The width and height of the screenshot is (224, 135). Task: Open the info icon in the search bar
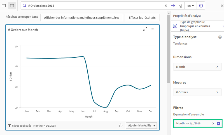coord(201,6)
